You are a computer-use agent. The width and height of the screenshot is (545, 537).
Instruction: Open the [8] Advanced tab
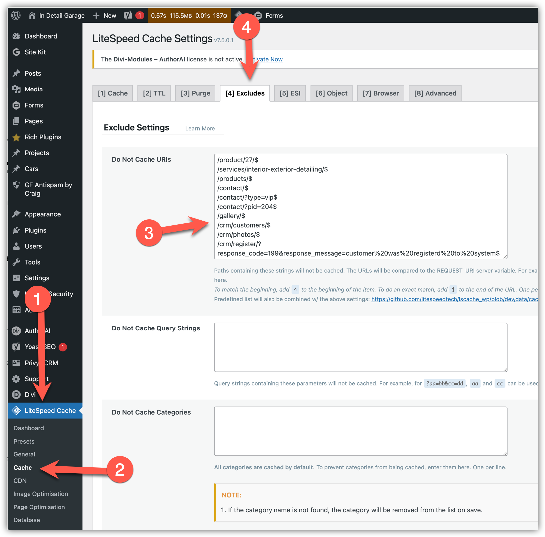coord(435,93)
